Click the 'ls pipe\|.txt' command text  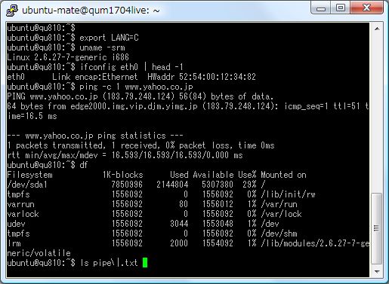coord(109,263)
